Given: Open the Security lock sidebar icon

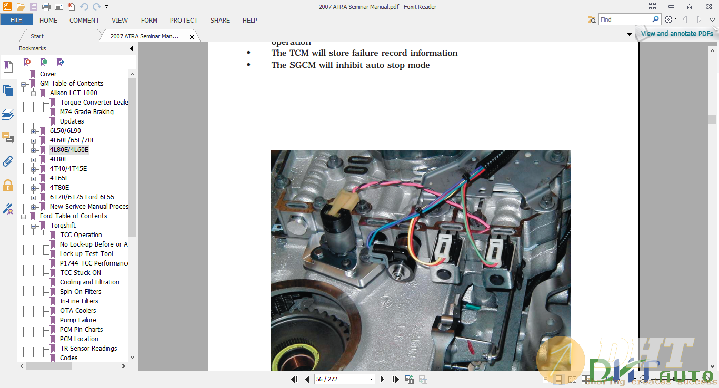Looking at the screenshot, I should click(8, 185).
